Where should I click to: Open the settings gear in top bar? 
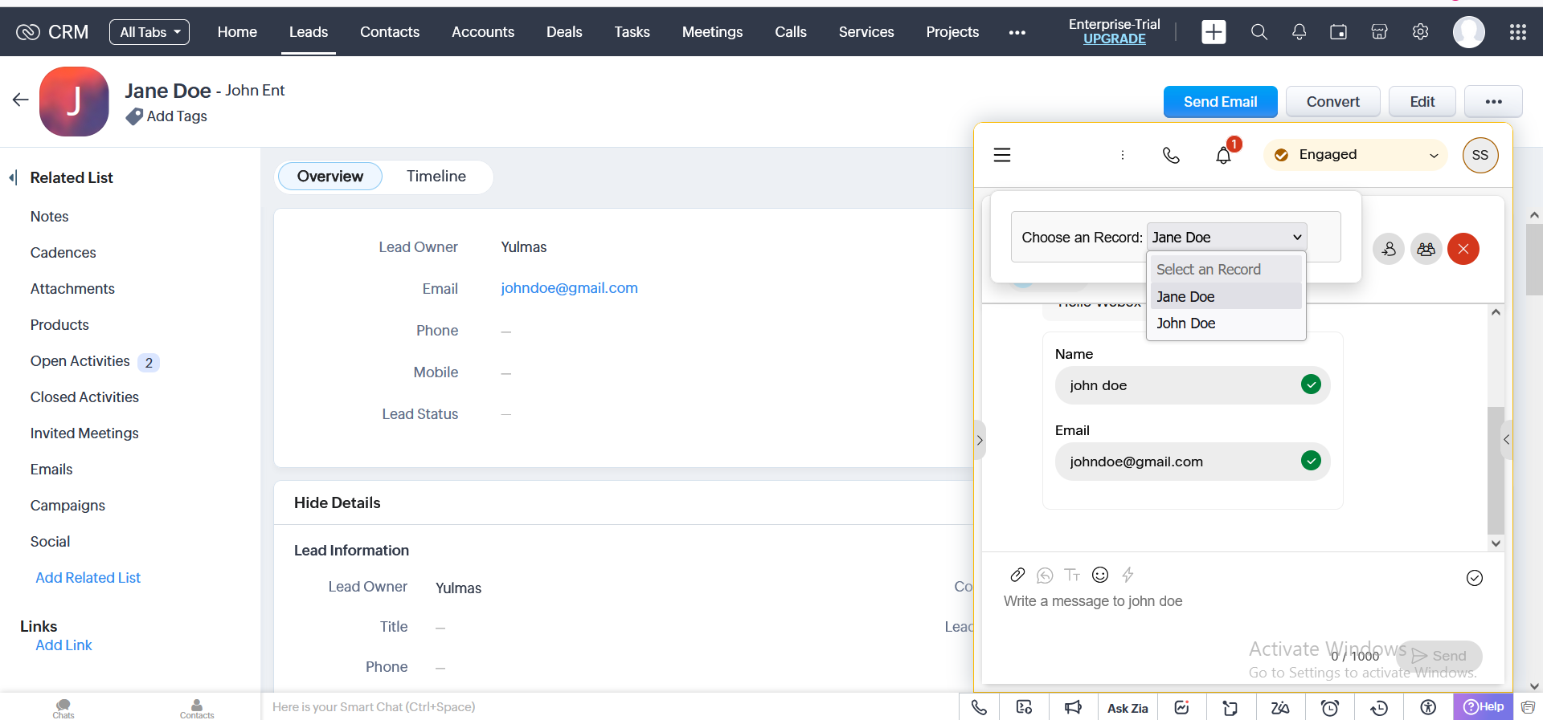pos(1420,32)
